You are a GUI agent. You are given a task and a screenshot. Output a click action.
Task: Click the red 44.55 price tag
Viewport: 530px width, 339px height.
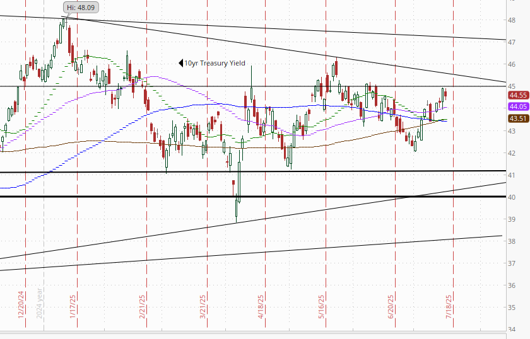click(x=519, y=95)
